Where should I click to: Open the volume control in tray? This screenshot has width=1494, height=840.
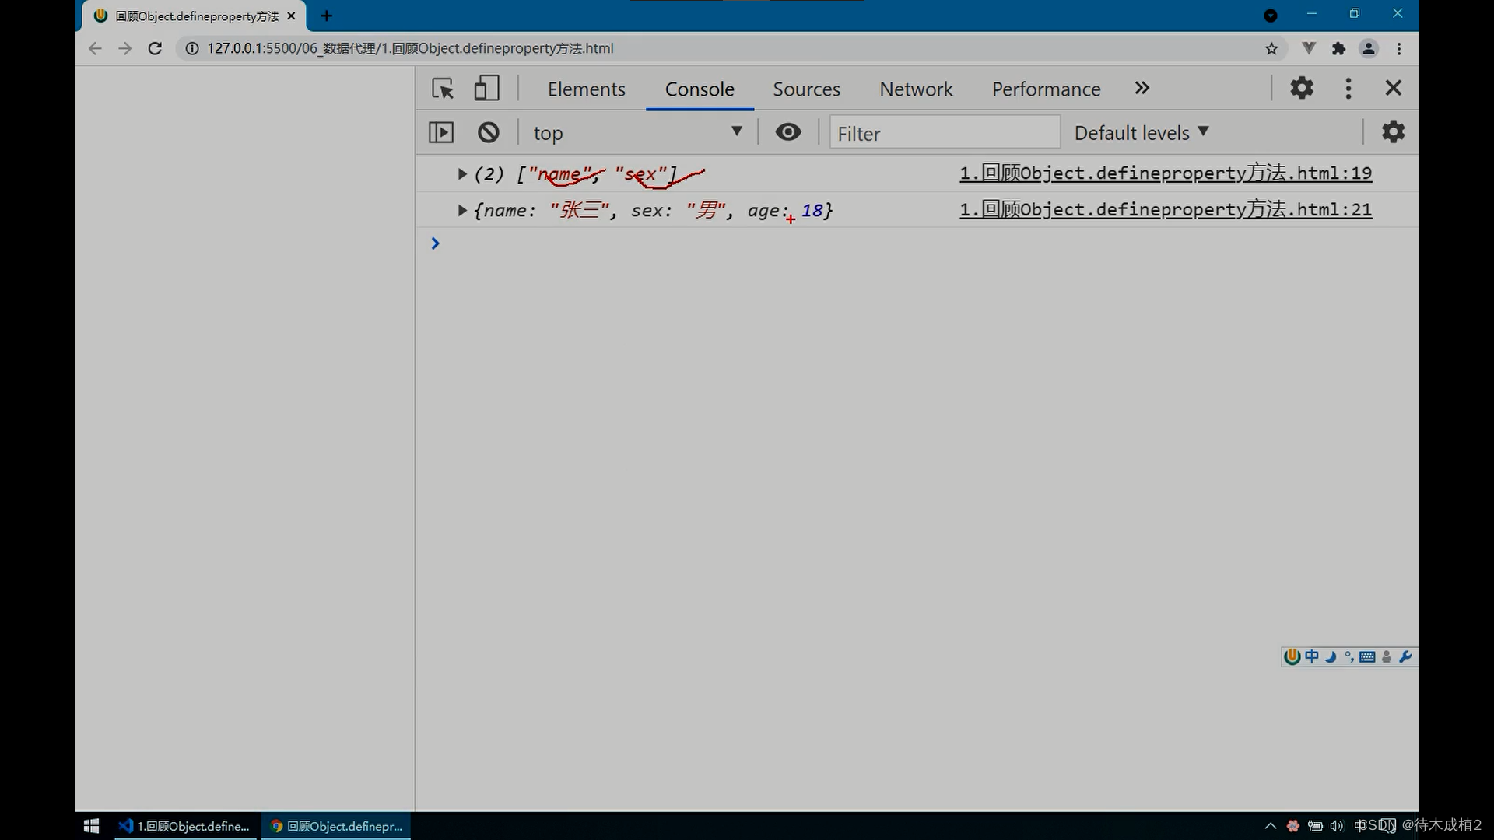(1337, 826)
